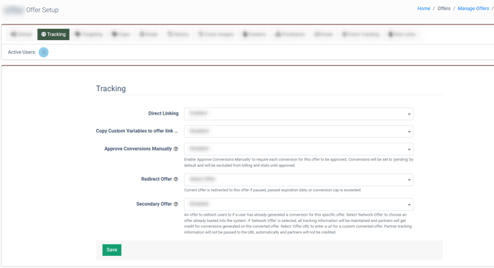Expand the Secondary Offer dropdown
494x268 pixels.
[299, 204]
